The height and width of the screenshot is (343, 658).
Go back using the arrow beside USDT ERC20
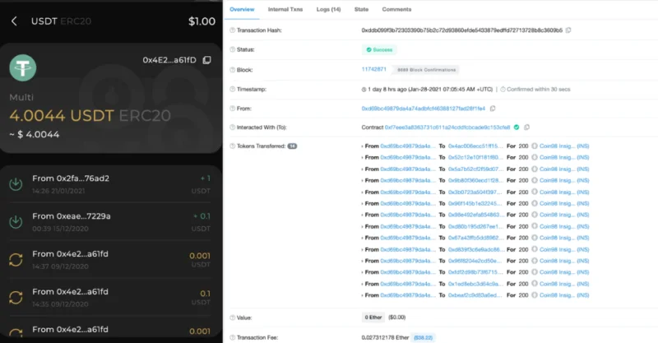pyautogui.click(x=14, y=21)
